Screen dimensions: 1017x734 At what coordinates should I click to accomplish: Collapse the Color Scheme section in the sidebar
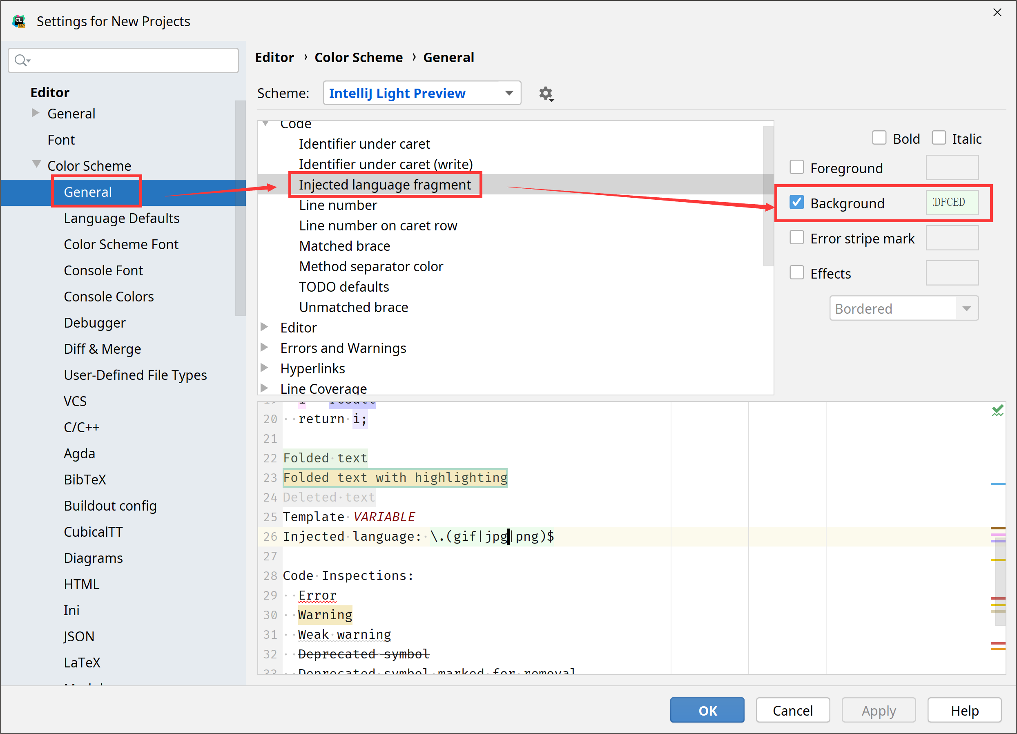click(x=37, y=165)
